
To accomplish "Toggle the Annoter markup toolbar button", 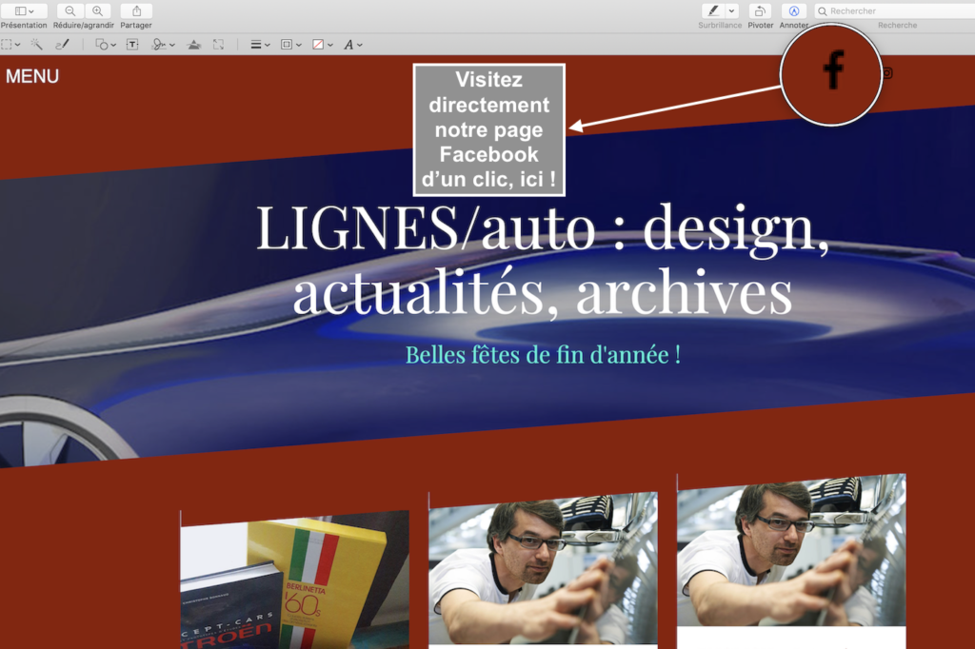I will click(793, 10).
